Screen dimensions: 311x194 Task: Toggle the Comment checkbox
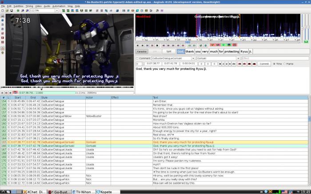137,58
